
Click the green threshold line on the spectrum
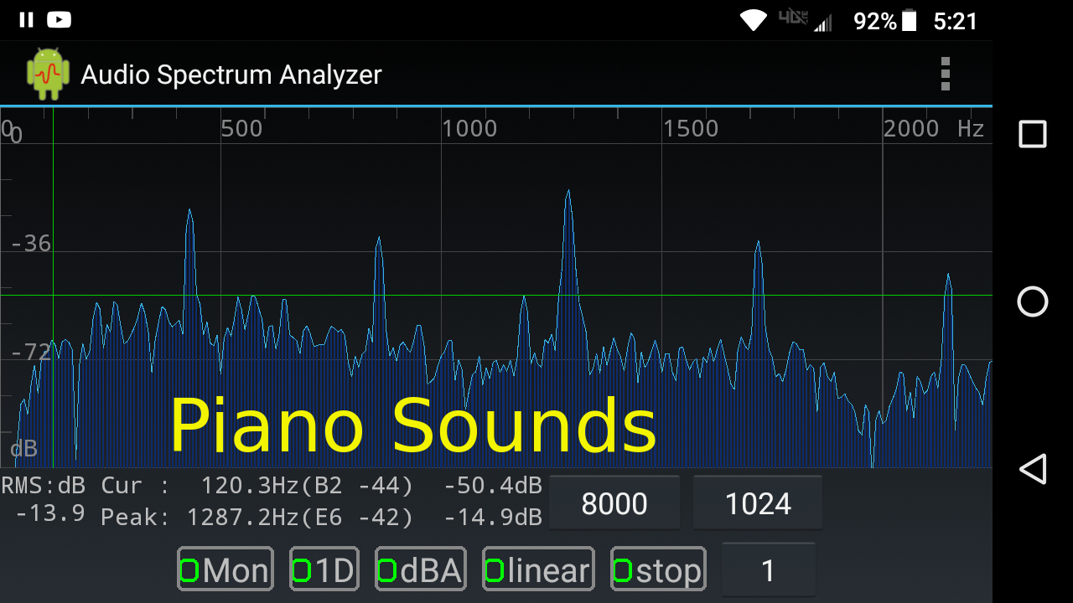pos(503,296)
